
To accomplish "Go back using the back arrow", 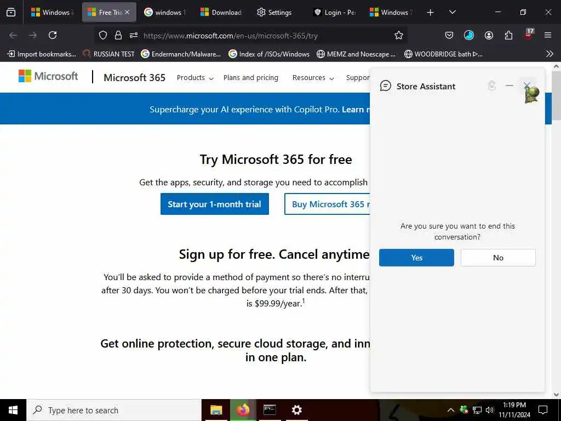I will [13, 35].
